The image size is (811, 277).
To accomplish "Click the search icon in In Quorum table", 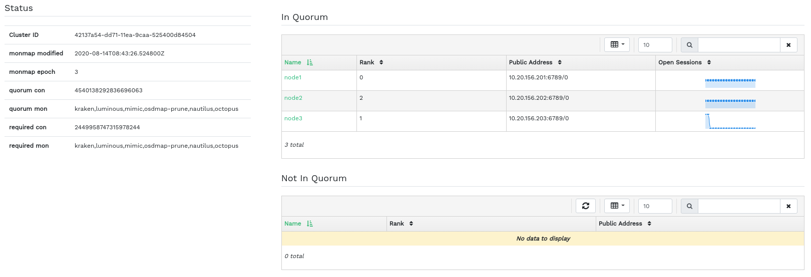I will coord(689,45).
